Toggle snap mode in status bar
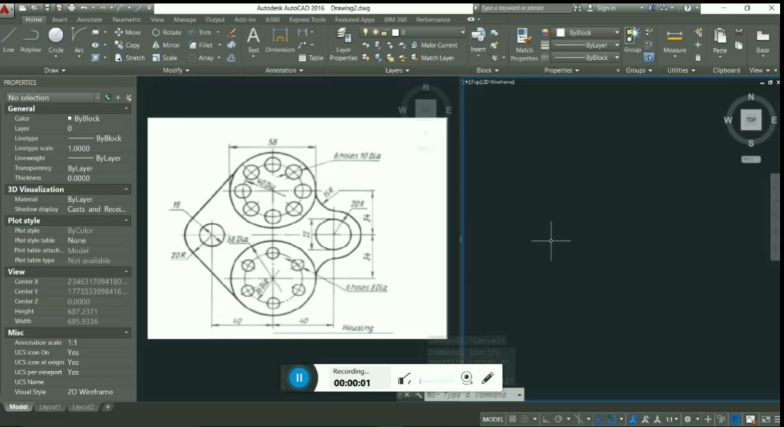Viewport: 784px width, 427px height. click(x=525, y=419)
